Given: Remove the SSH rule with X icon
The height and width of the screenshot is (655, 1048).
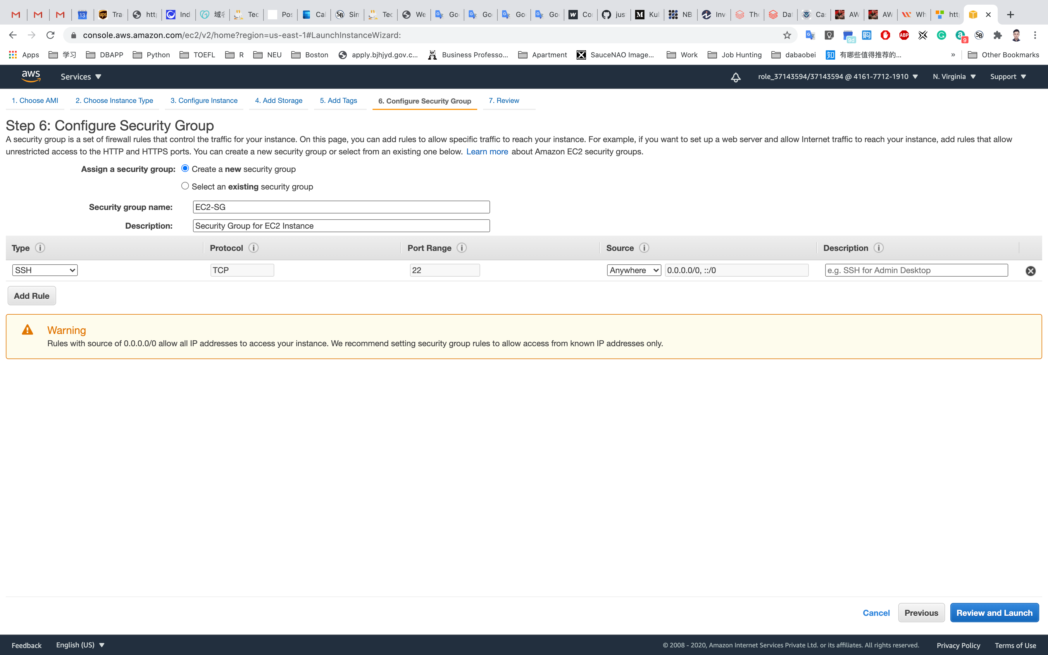Looking at the screenshot, I should (1030, 271).
